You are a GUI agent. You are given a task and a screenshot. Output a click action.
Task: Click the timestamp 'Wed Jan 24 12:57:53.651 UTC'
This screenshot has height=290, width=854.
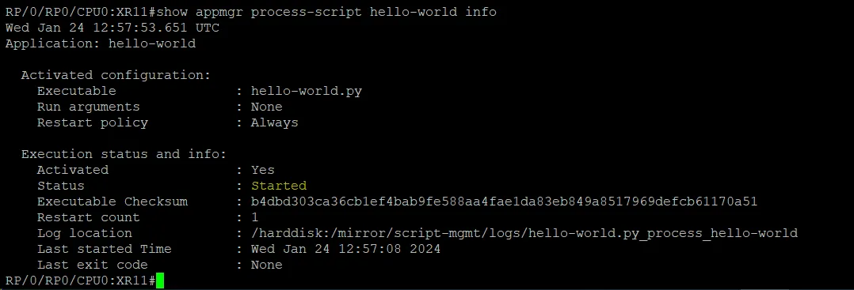[112, 28]
